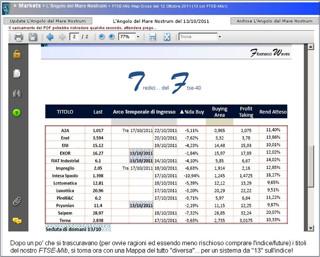Viewport: 320px width, 257px height.
Task: Select the Lottomatica row title
Action: click(x=65, y=183)
